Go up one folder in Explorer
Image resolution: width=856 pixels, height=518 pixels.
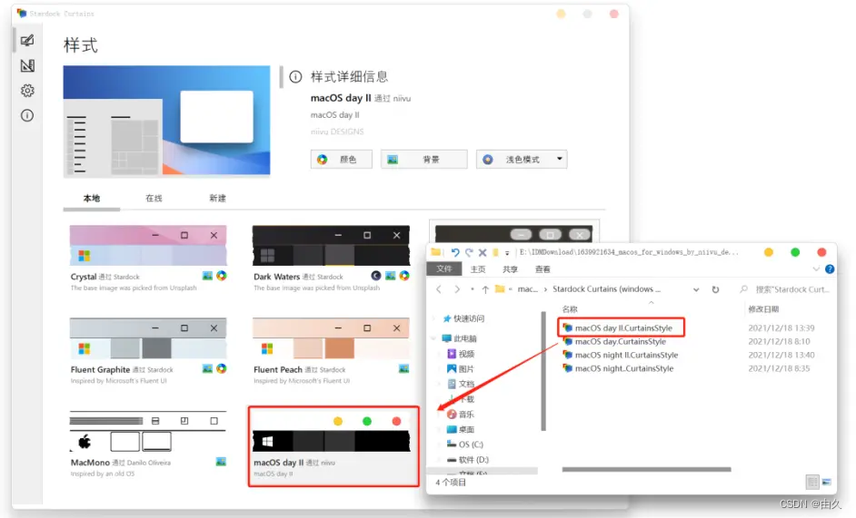coord(484,289)
